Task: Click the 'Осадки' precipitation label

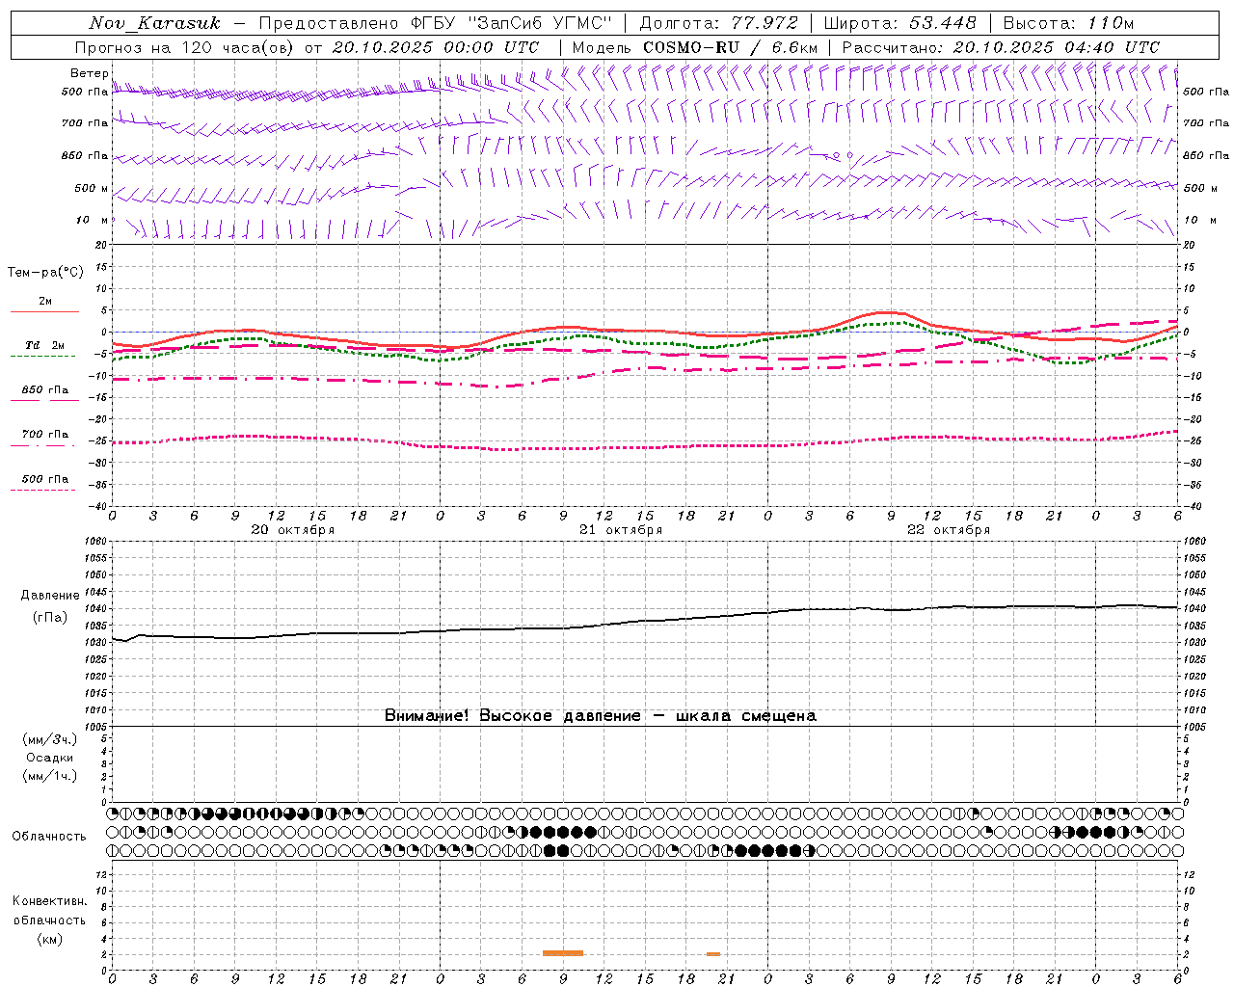Action: (x=50, y=758)
